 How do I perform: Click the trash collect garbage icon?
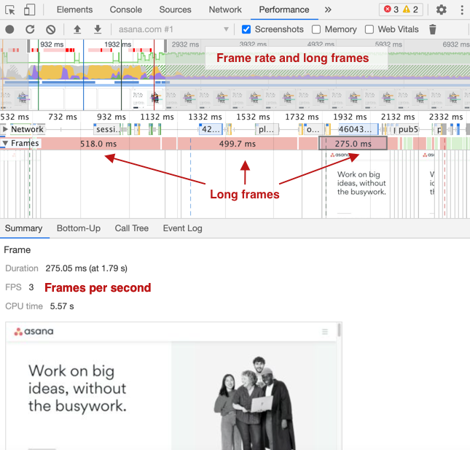[x=433, y=29]
